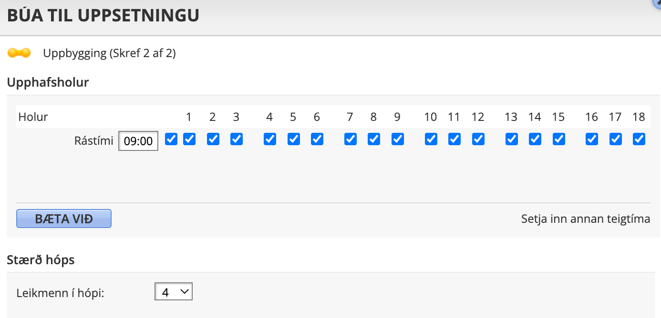Toggle the checkbox under hole 12

tap(478, 139)
